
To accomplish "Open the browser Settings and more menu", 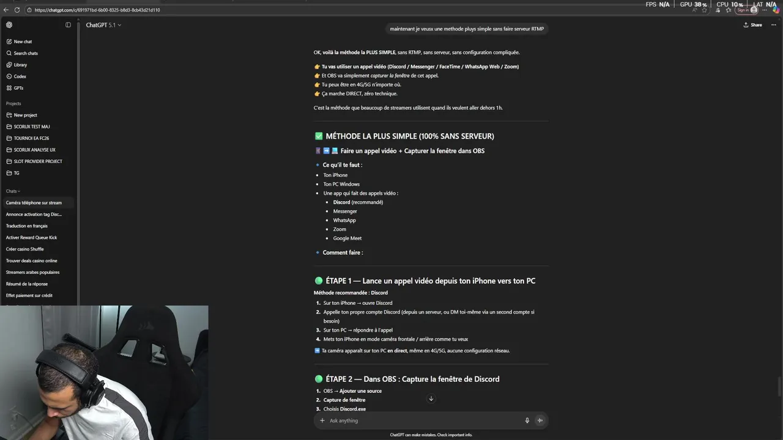I will pos(765,10).
